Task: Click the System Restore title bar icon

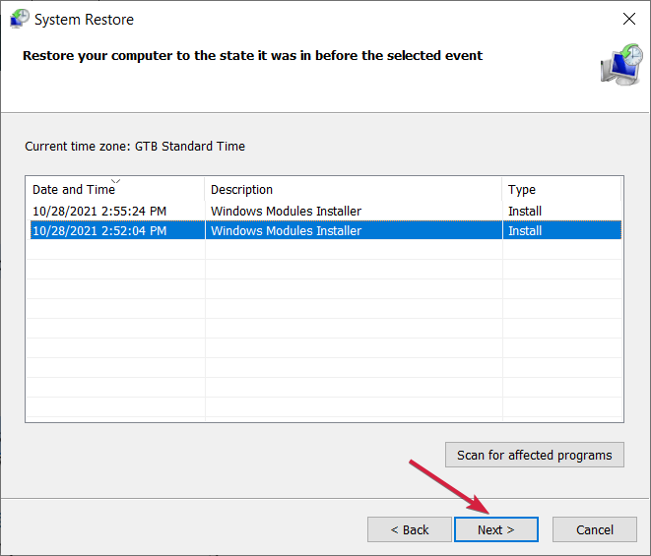Action: click(19, 19)
